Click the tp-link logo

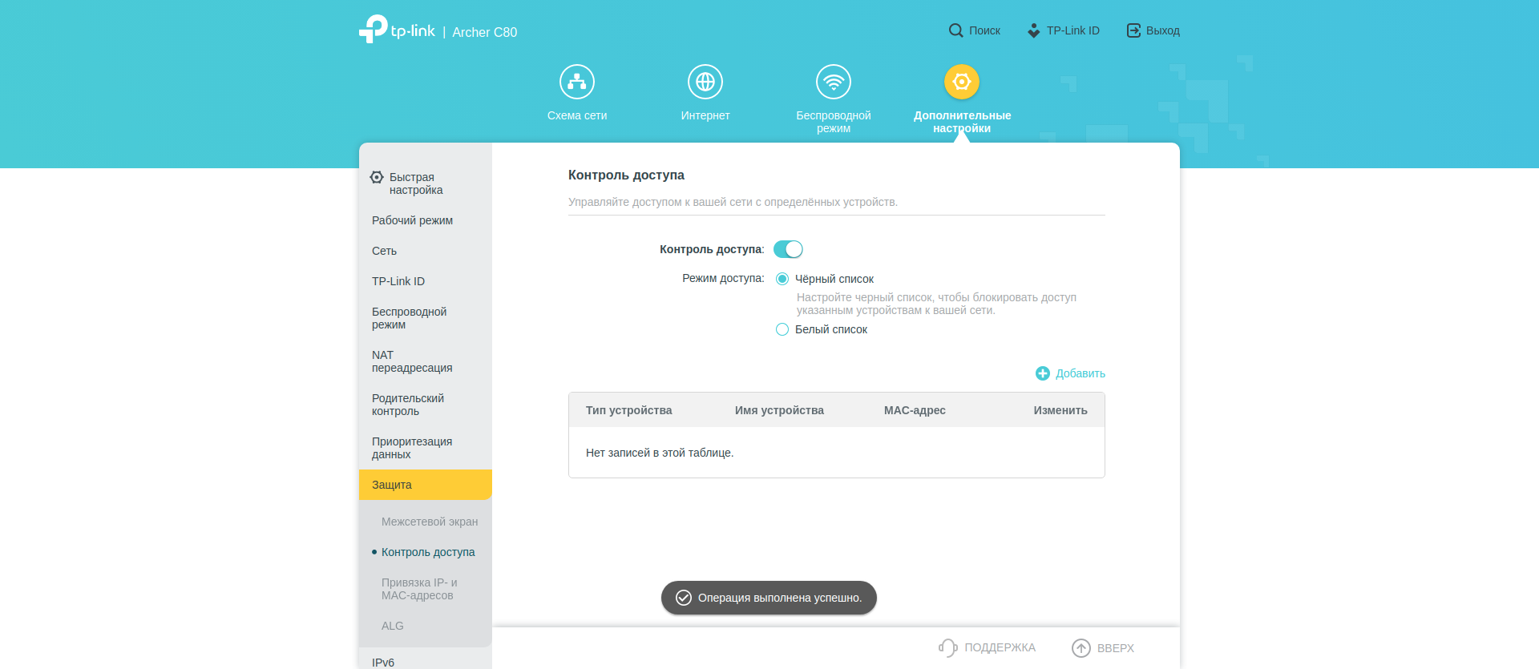click(x=397, y=30)
